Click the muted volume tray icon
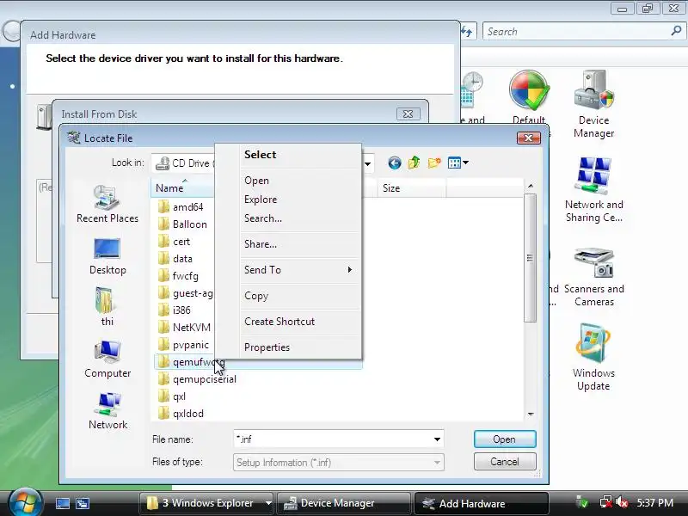Screen dimensions: 688x516 (x=622, y=502)
